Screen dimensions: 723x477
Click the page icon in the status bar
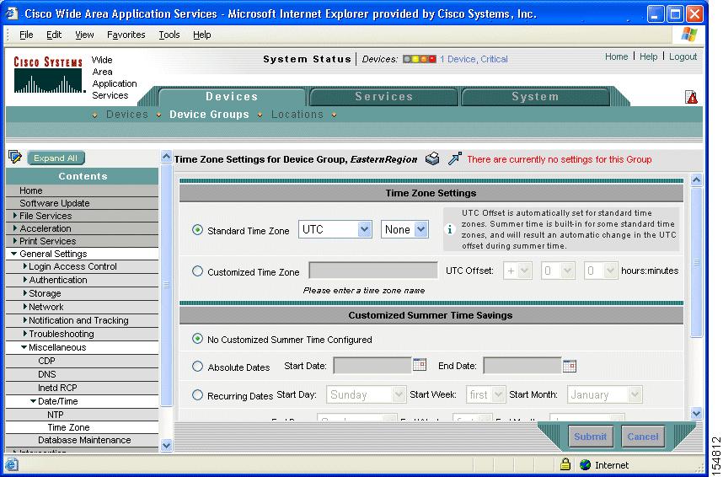click(12, 464)
